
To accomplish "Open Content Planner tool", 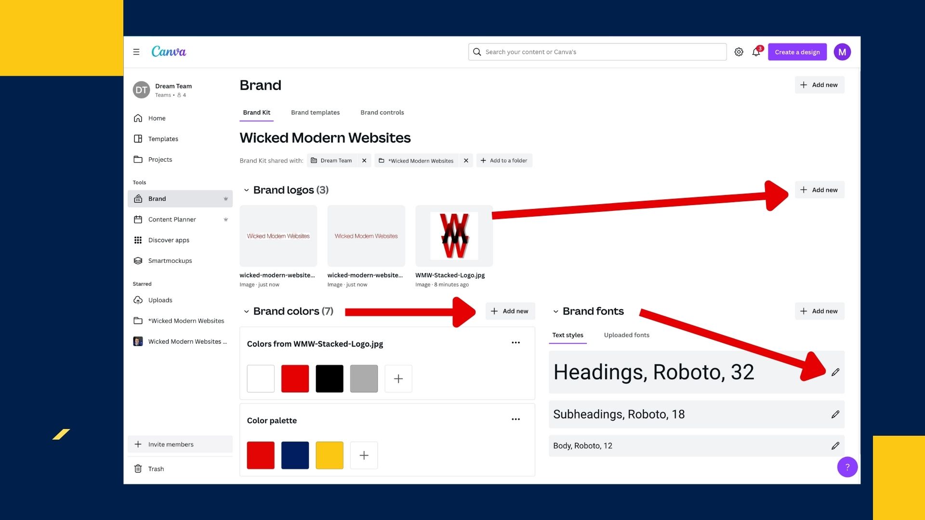I will 180,220.
